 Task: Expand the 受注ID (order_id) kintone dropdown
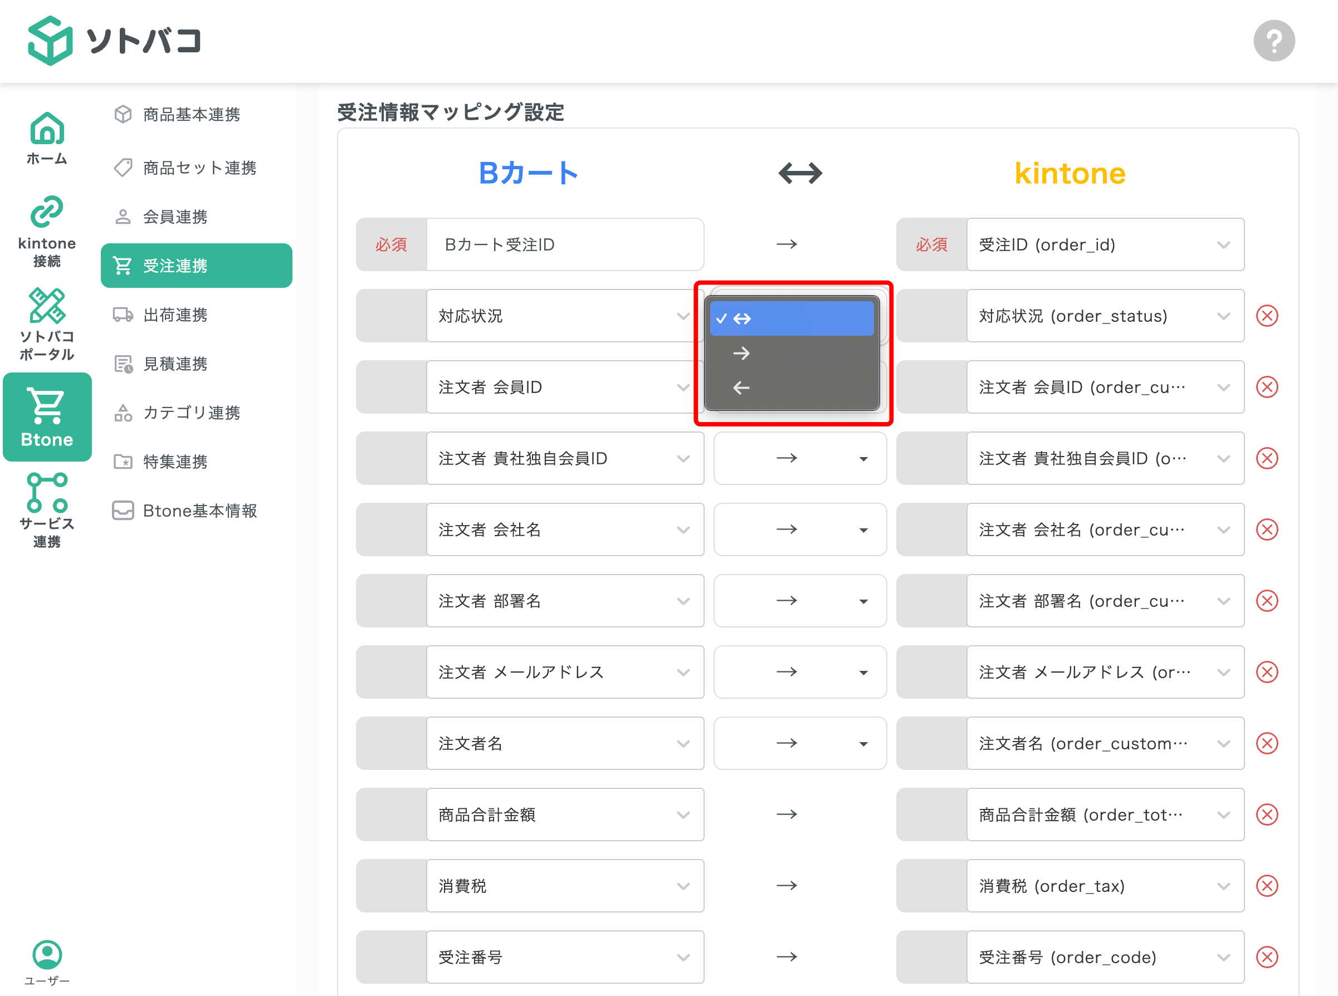(1105, 245)
